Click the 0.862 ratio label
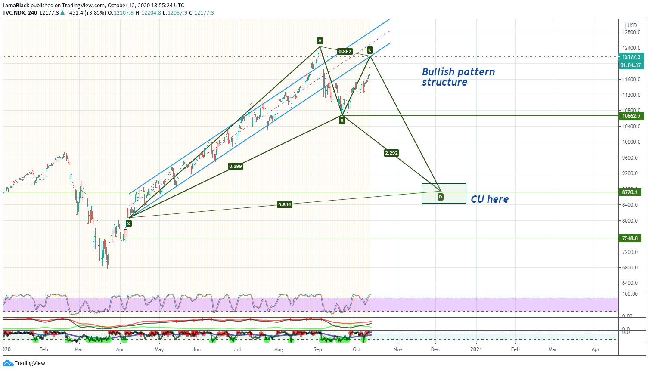Image resolution: width=649 pixels, height=371 pixels. 345,51
